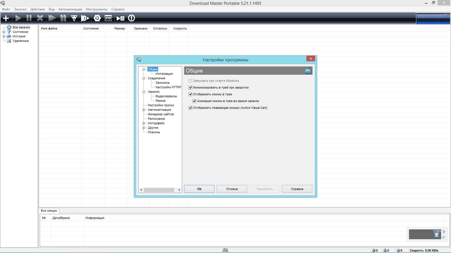Click the computer counter status bar icon

click(385, 250)
